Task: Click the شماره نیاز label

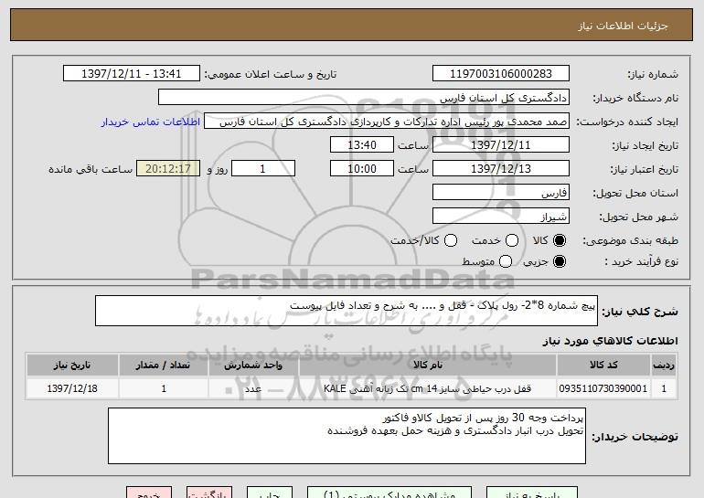Action: (x=653, y=74)
